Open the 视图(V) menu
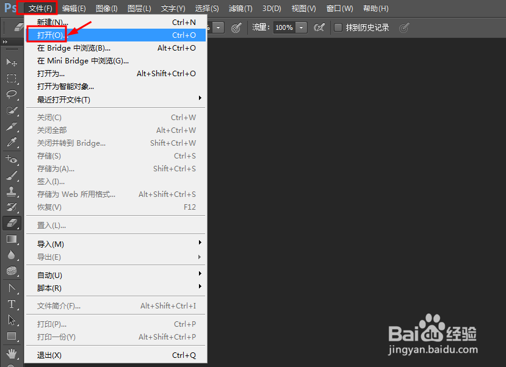The width and height of the screenshot is (506, 367). pyautogui.click(x=304, y=9)
